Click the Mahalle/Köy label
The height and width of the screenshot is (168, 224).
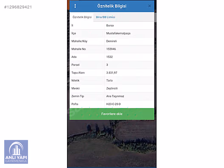tap(79, 41)
